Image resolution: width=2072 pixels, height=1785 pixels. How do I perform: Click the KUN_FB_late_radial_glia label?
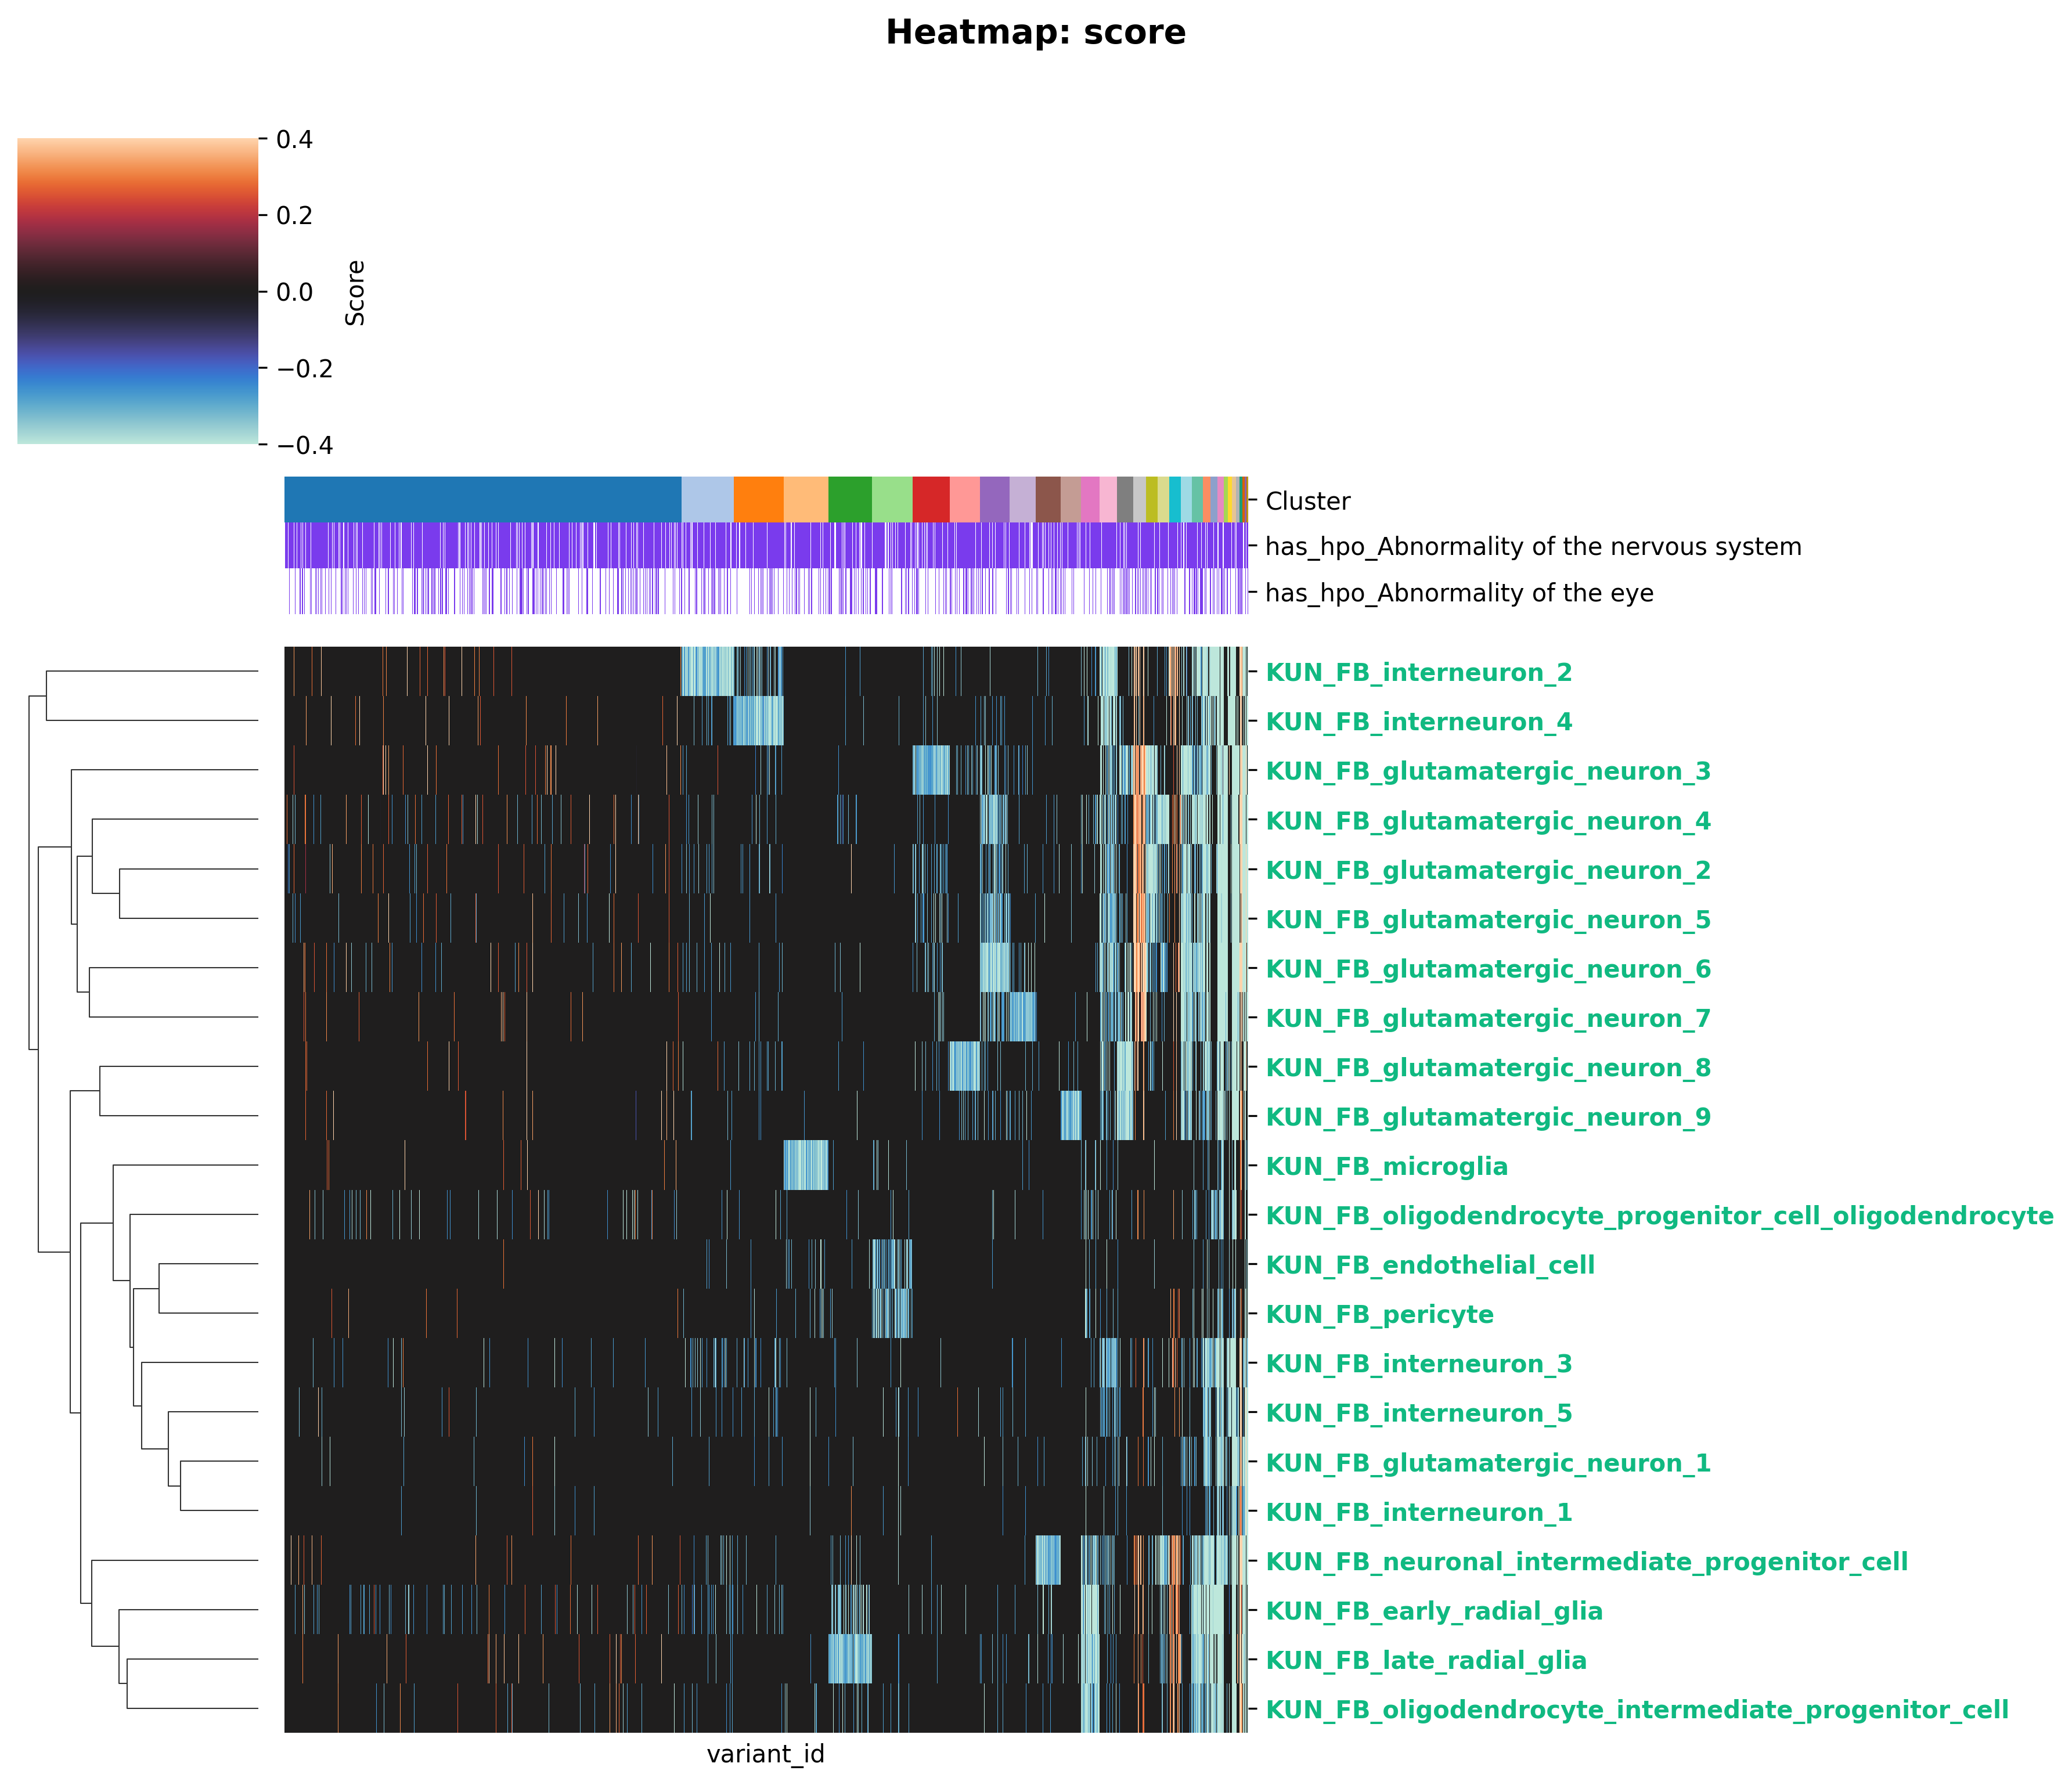coord(1425,1660)
